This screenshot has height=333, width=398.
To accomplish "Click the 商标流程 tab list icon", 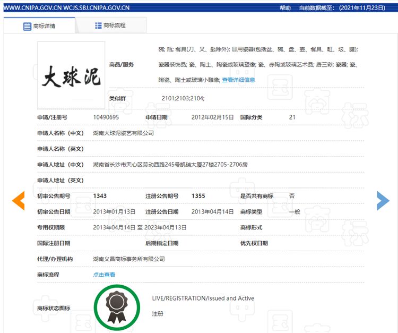I will (x=98, y=25).
